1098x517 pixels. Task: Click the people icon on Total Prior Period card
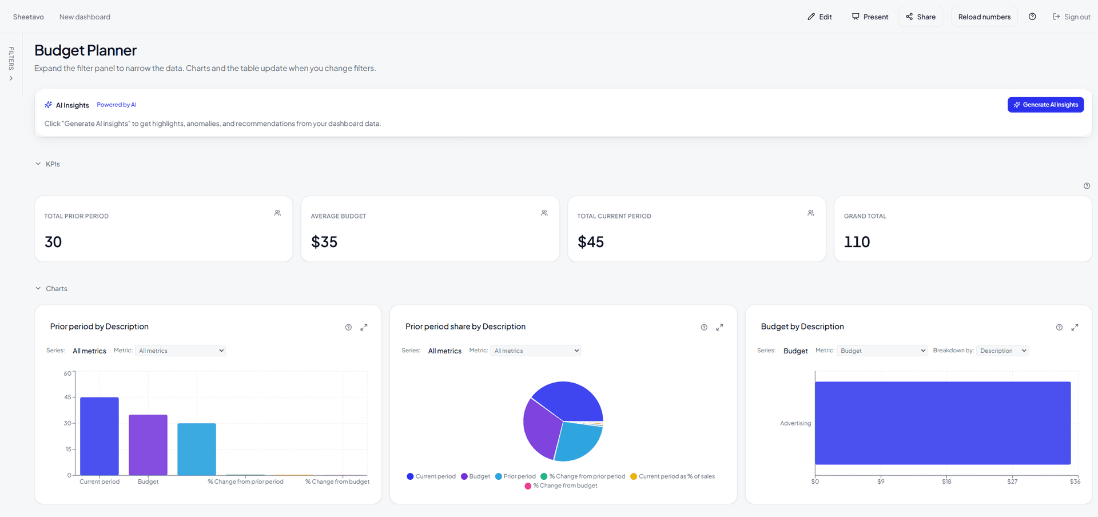[x=277, y=213]
